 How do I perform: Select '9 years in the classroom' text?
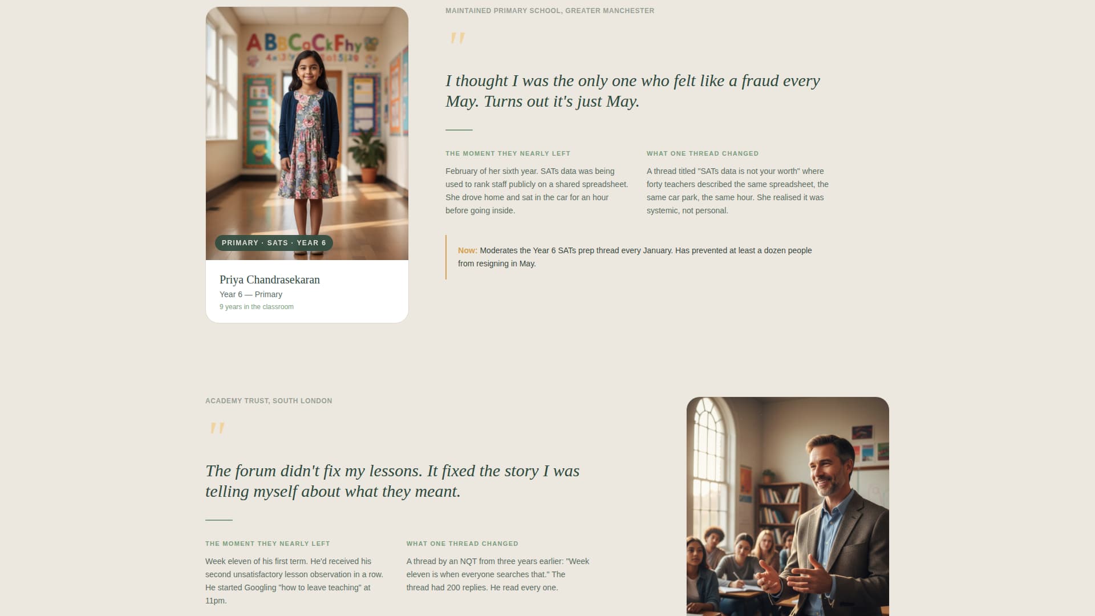pyautogui.click(x=256, y=306)
